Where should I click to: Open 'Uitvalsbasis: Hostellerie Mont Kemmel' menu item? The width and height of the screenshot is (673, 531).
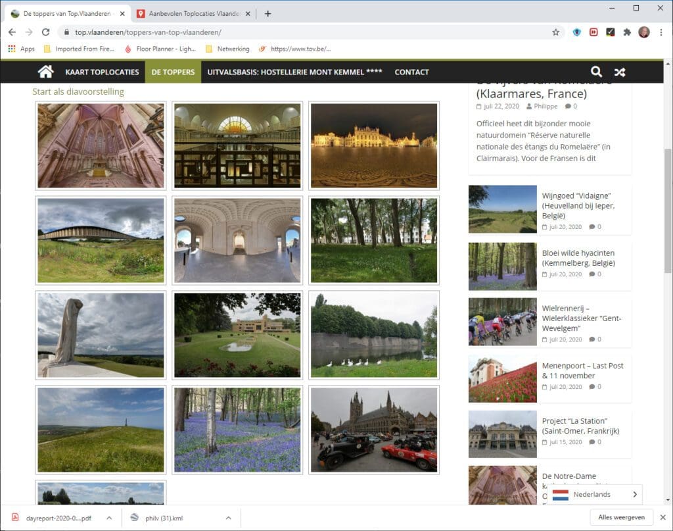295,72
